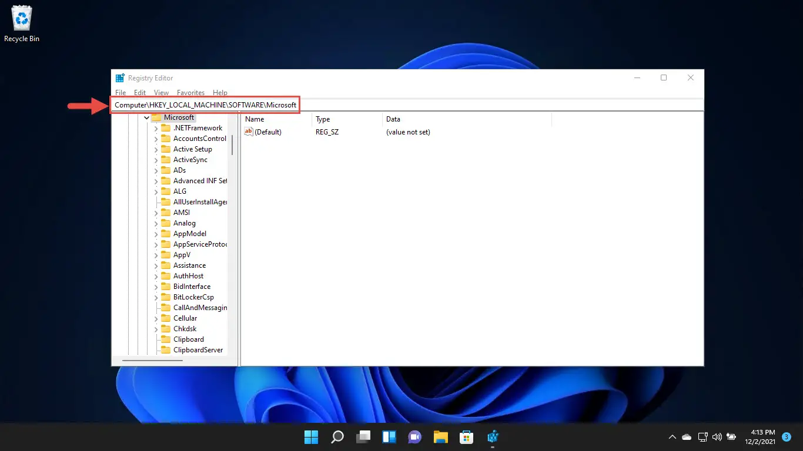Select the (Default) value name
803x451 pixels.
268,132
